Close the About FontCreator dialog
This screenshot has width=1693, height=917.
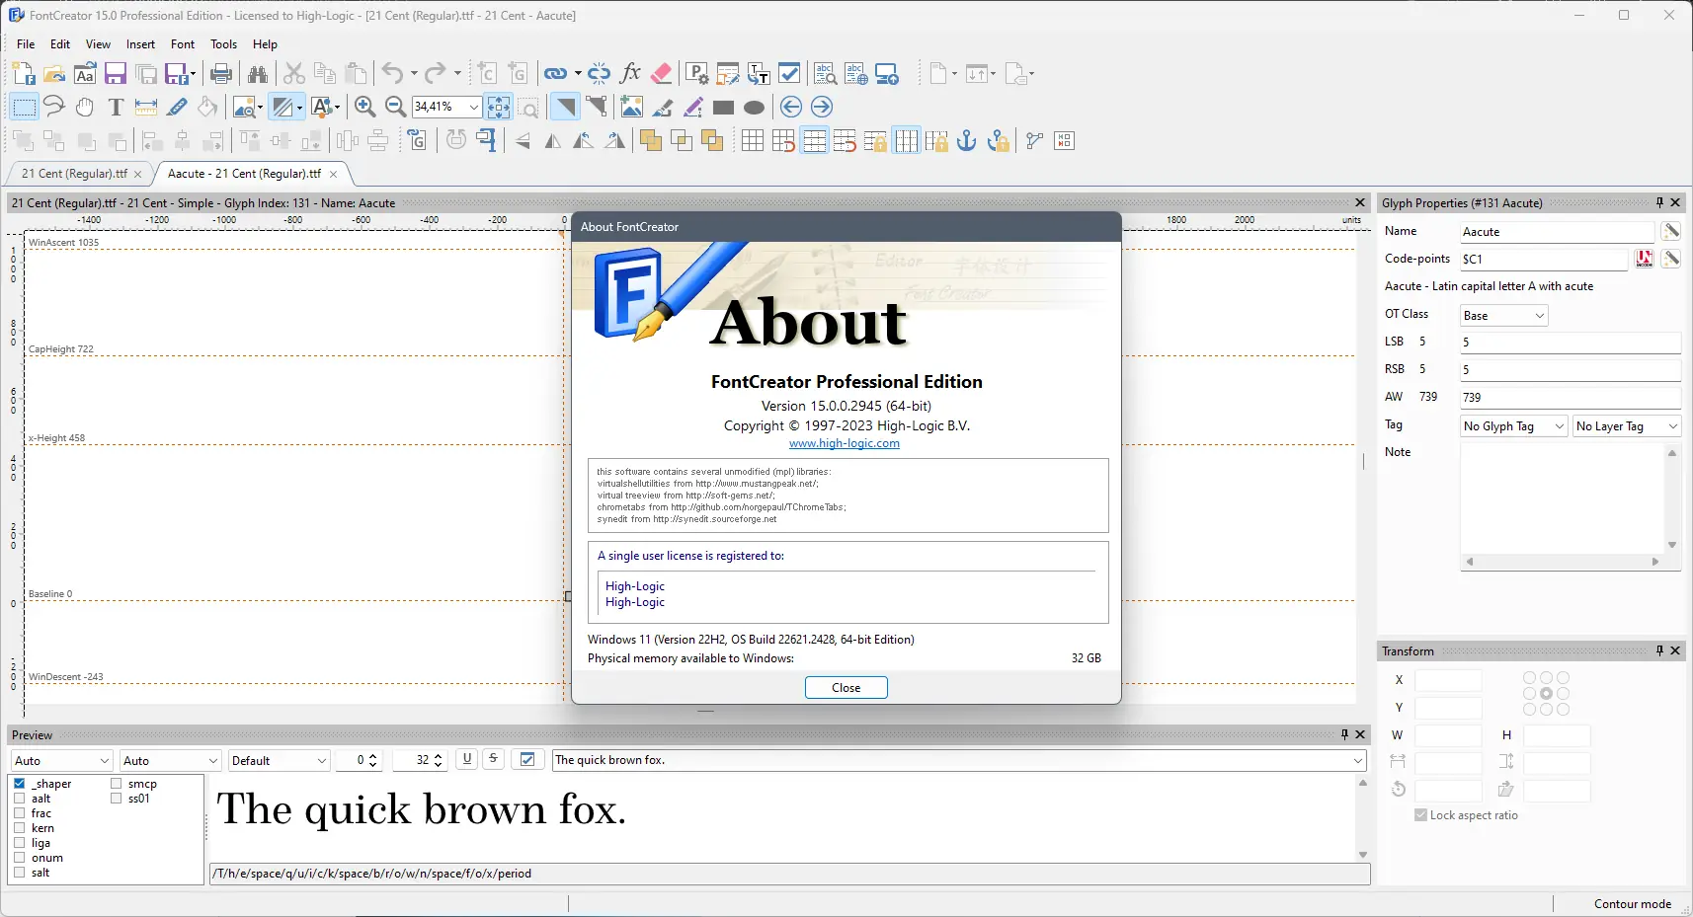pyautogui.click(x=846, y=687)
